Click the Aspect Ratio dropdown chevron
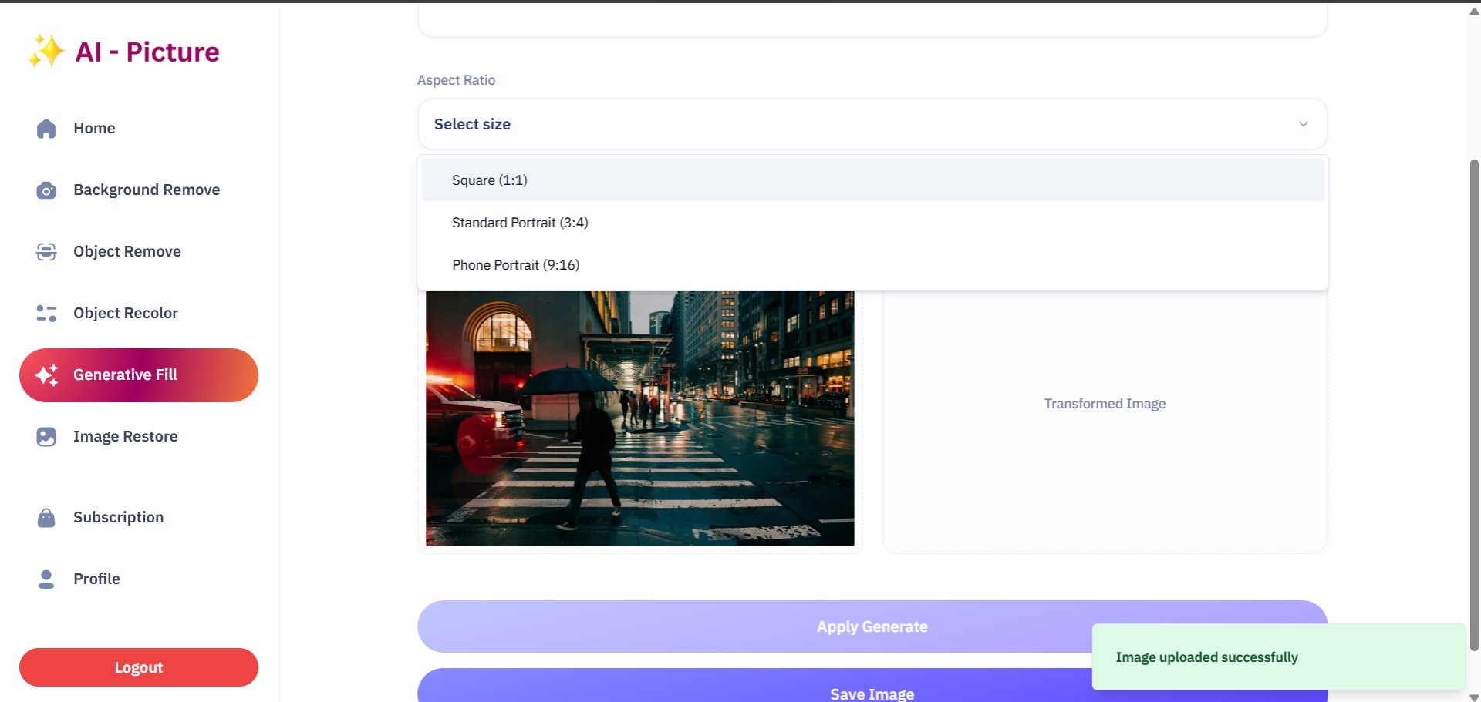The image size is (1481, 702). click(1303, 124)
